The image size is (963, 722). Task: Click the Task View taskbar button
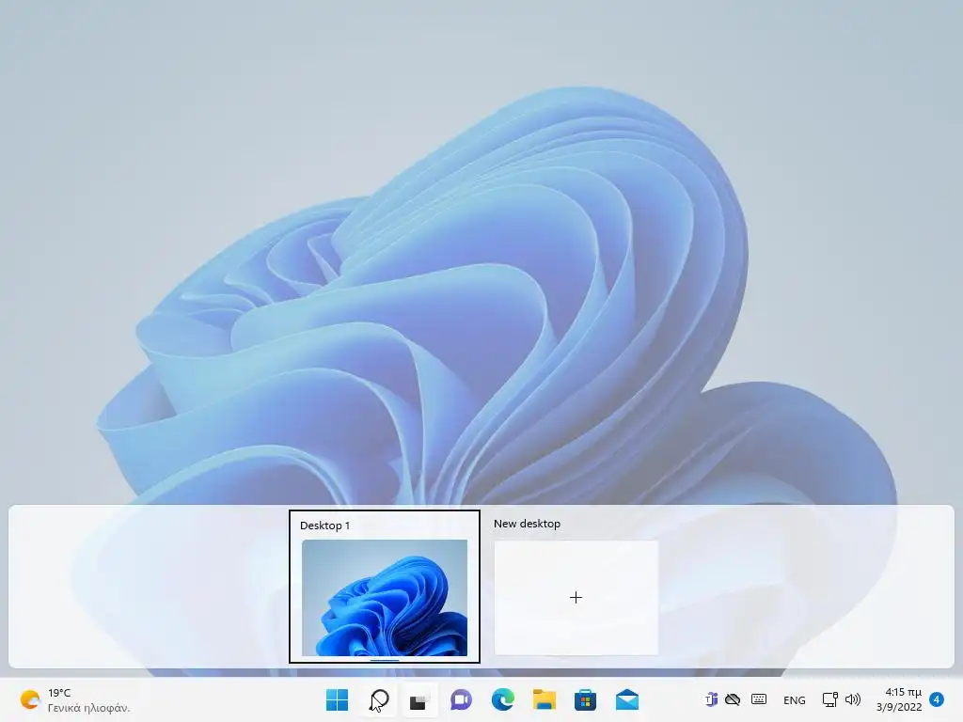[x=420, y=700]
